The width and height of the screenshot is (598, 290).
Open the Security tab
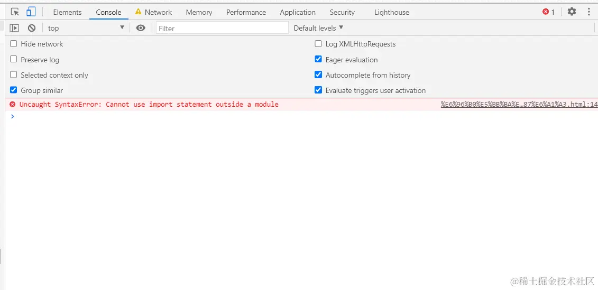coord(342,12)
